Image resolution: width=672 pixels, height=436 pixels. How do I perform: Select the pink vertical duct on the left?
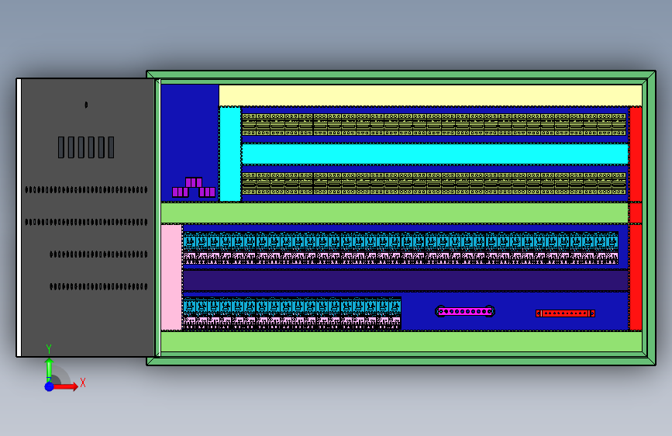point(171,277)
